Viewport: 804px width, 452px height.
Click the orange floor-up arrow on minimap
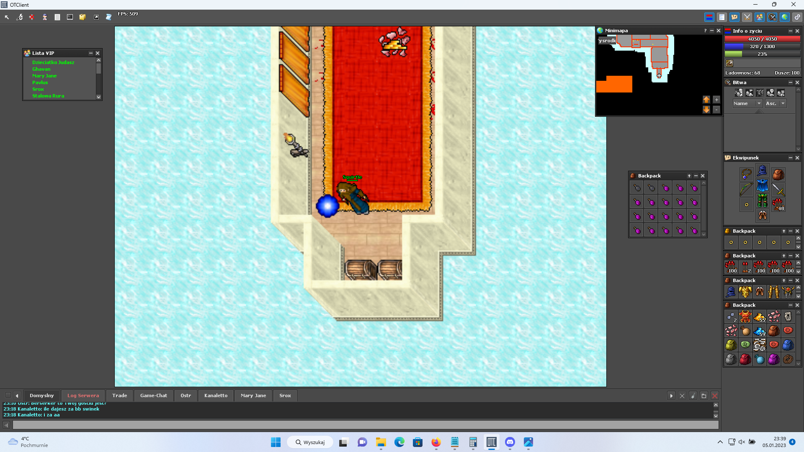click(x=706, y=100)
